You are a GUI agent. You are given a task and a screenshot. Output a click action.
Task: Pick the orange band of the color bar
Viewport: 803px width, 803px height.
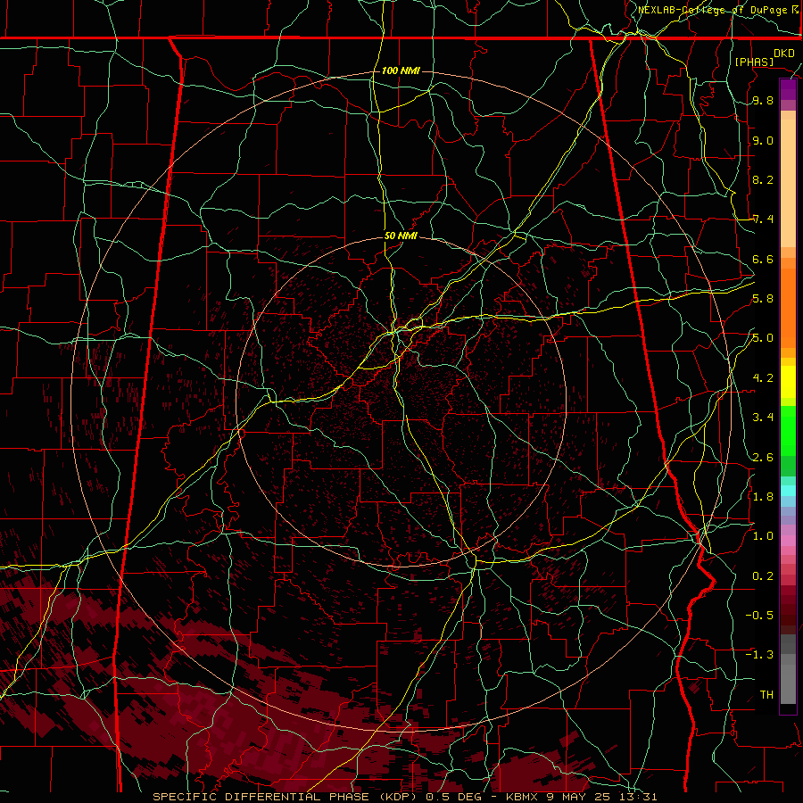(788, 307)
